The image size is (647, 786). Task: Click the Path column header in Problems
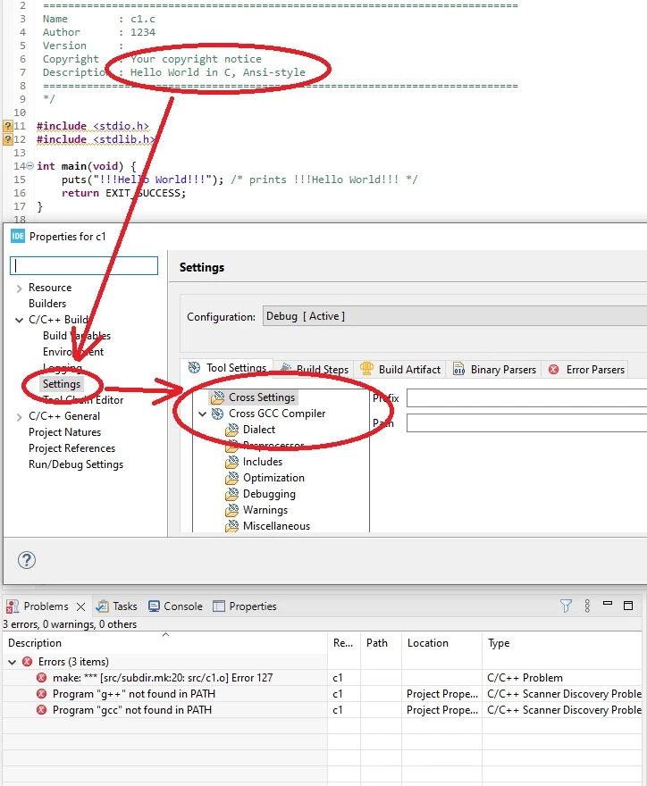tap(381, 642)
